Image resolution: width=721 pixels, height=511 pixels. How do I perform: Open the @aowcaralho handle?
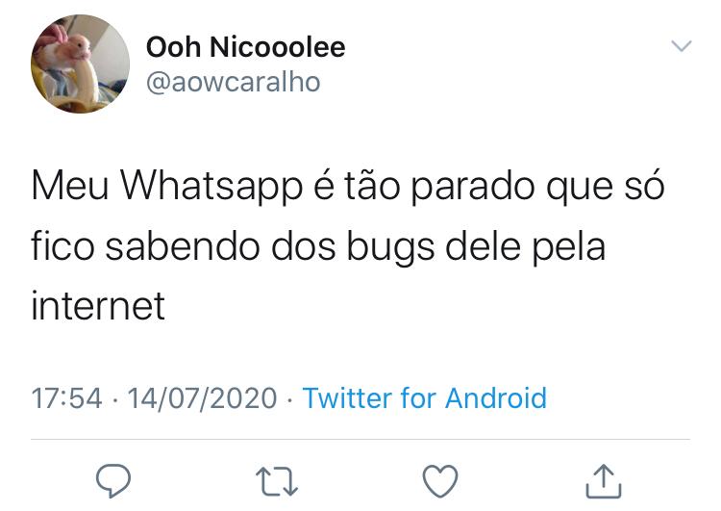pyautogui.click(x=234, y=83)
